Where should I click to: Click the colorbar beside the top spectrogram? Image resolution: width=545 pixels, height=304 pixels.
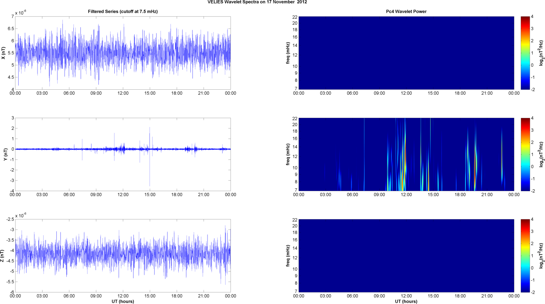[x=525, y=53]
